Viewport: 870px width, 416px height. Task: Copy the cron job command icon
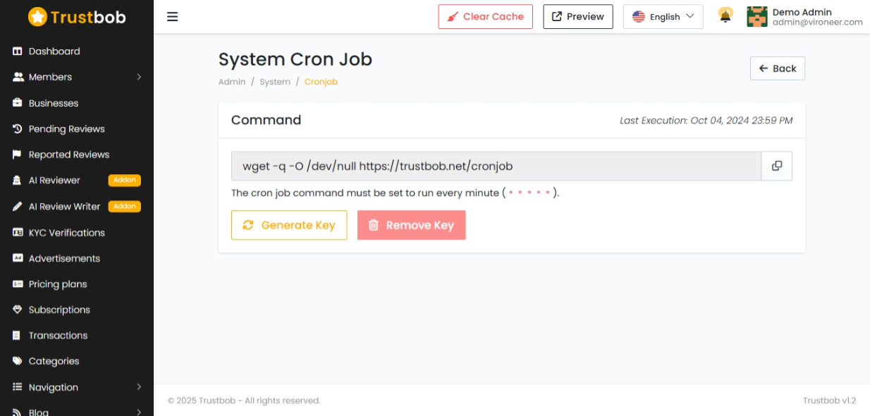point(777,166)
